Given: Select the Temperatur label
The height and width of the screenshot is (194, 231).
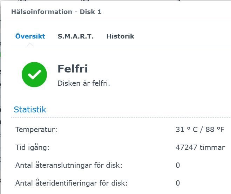Looking at the screenshot, I should 36,130.
